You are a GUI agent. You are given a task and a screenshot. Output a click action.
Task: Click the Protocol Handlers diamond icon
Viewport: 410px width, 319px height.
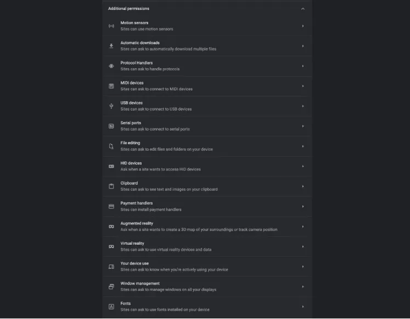111,66
